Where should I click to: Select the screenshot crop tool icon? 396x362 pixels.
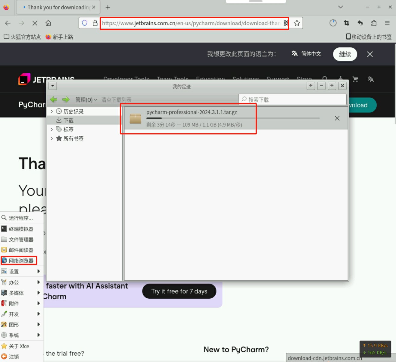point(347,23)
